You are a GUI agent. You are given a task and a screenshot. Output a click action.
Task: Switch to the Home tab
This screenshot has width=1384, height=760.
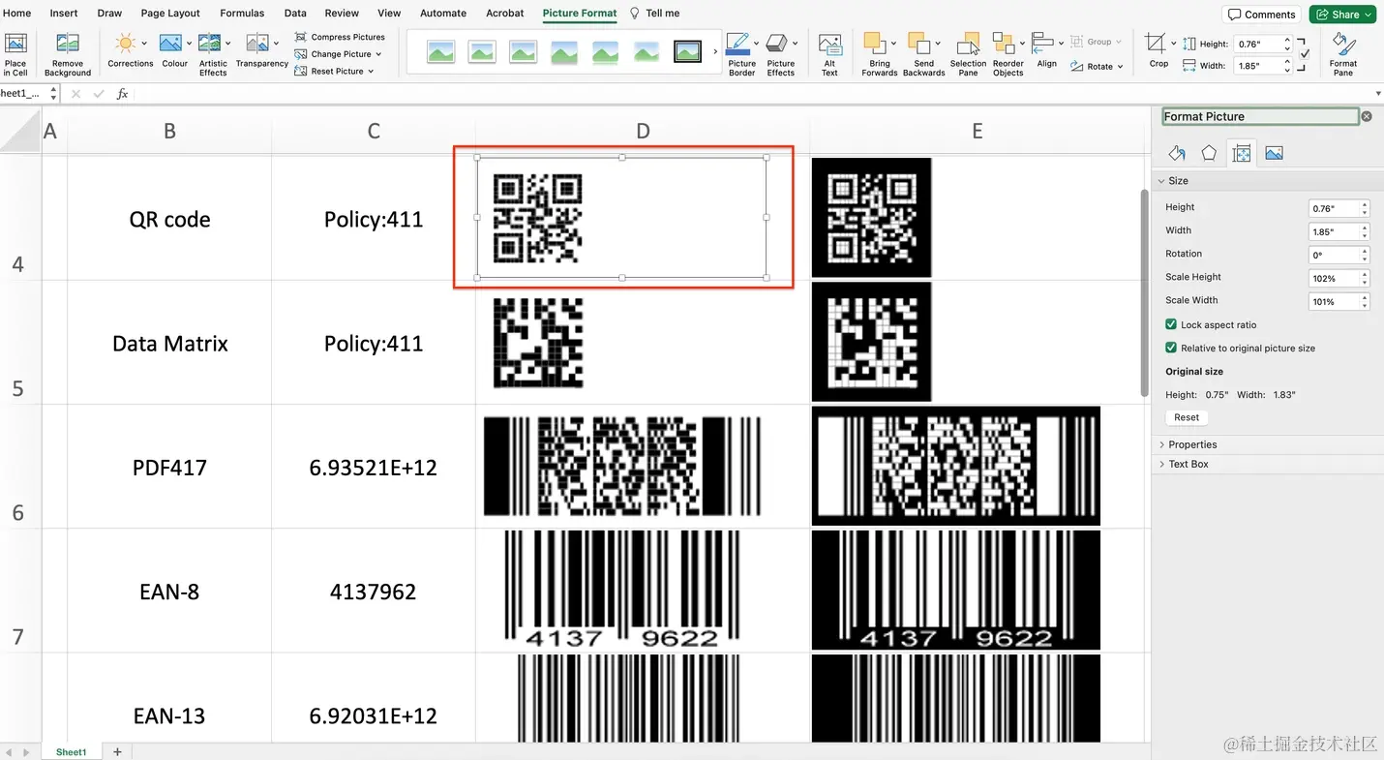pyautogui.click(x=17, y=14)
